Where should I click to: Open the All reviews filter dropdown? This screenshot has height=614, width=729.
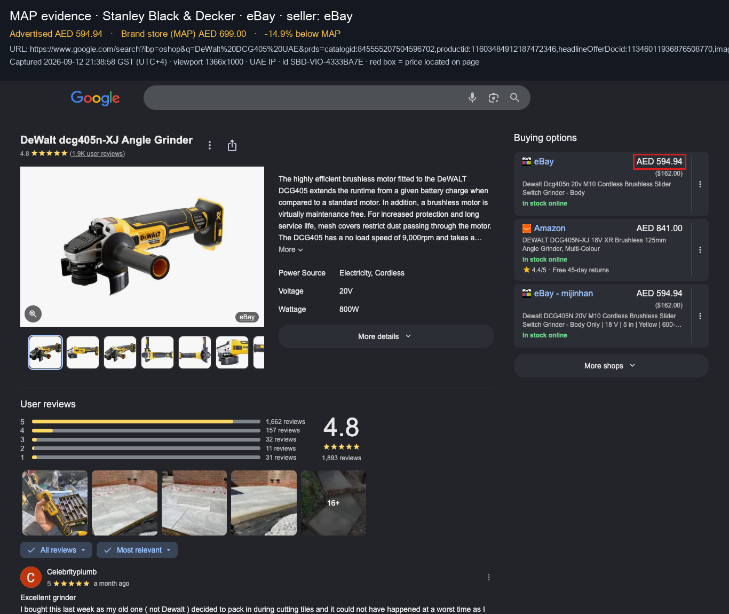tap(56, 550)
